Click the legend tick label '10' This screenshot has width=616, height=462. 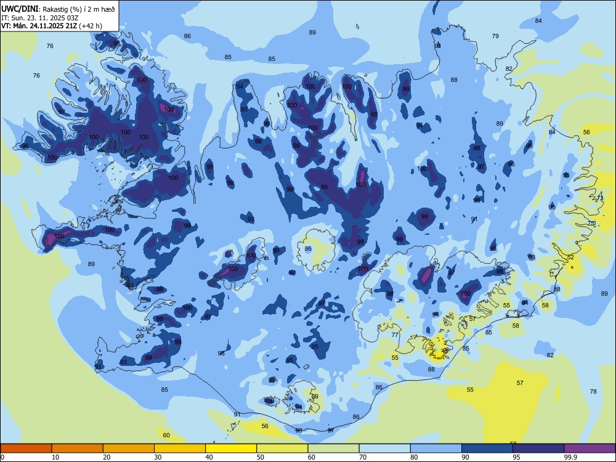(x=55, y=457)
